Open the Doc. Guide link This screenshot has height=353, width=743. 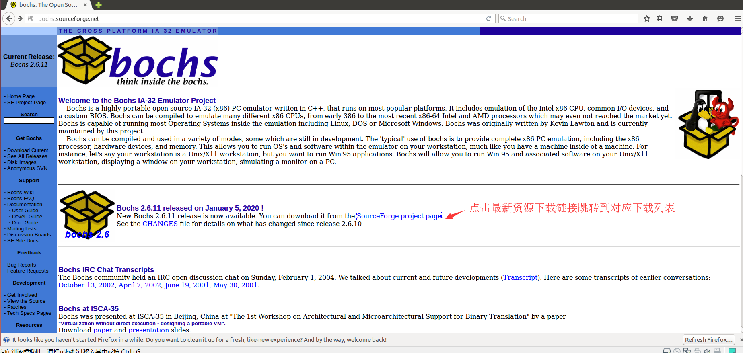point(25,223)
